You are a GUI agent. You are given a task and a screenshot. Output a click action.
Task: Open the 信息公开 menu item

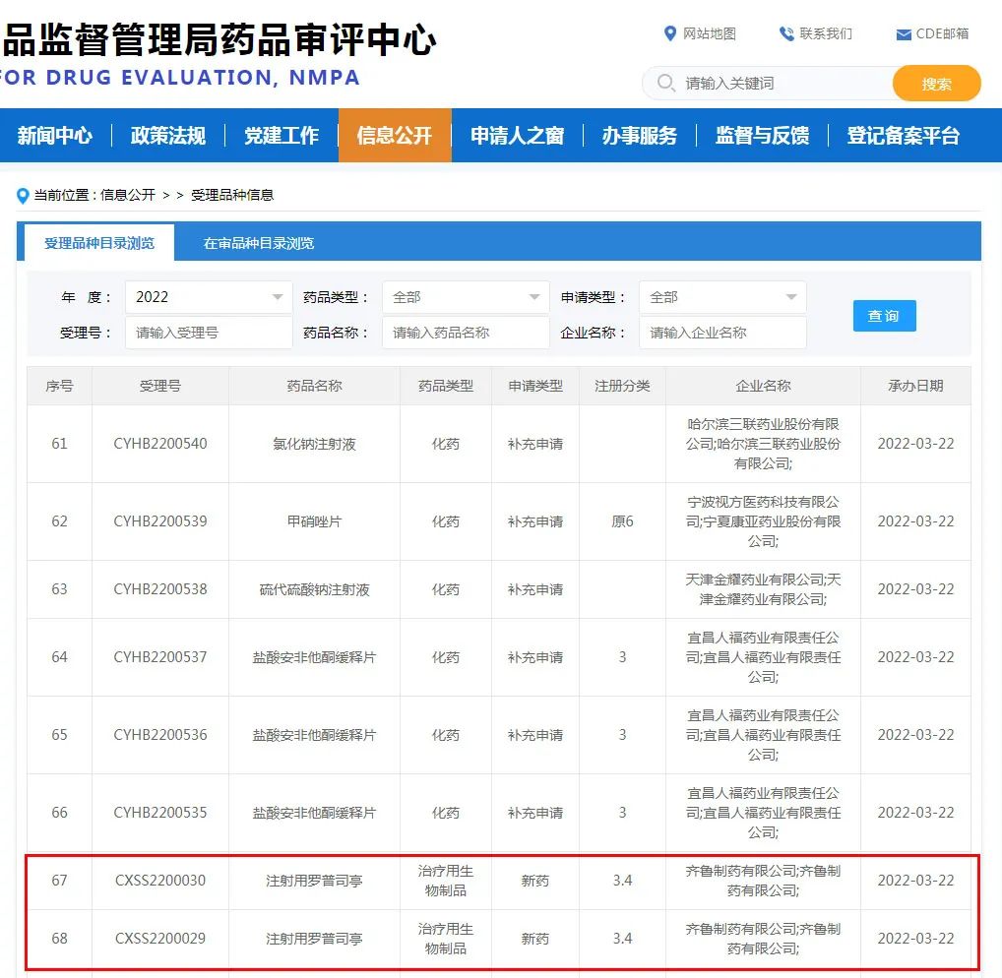pyautogui.click(x=395, y=136)
